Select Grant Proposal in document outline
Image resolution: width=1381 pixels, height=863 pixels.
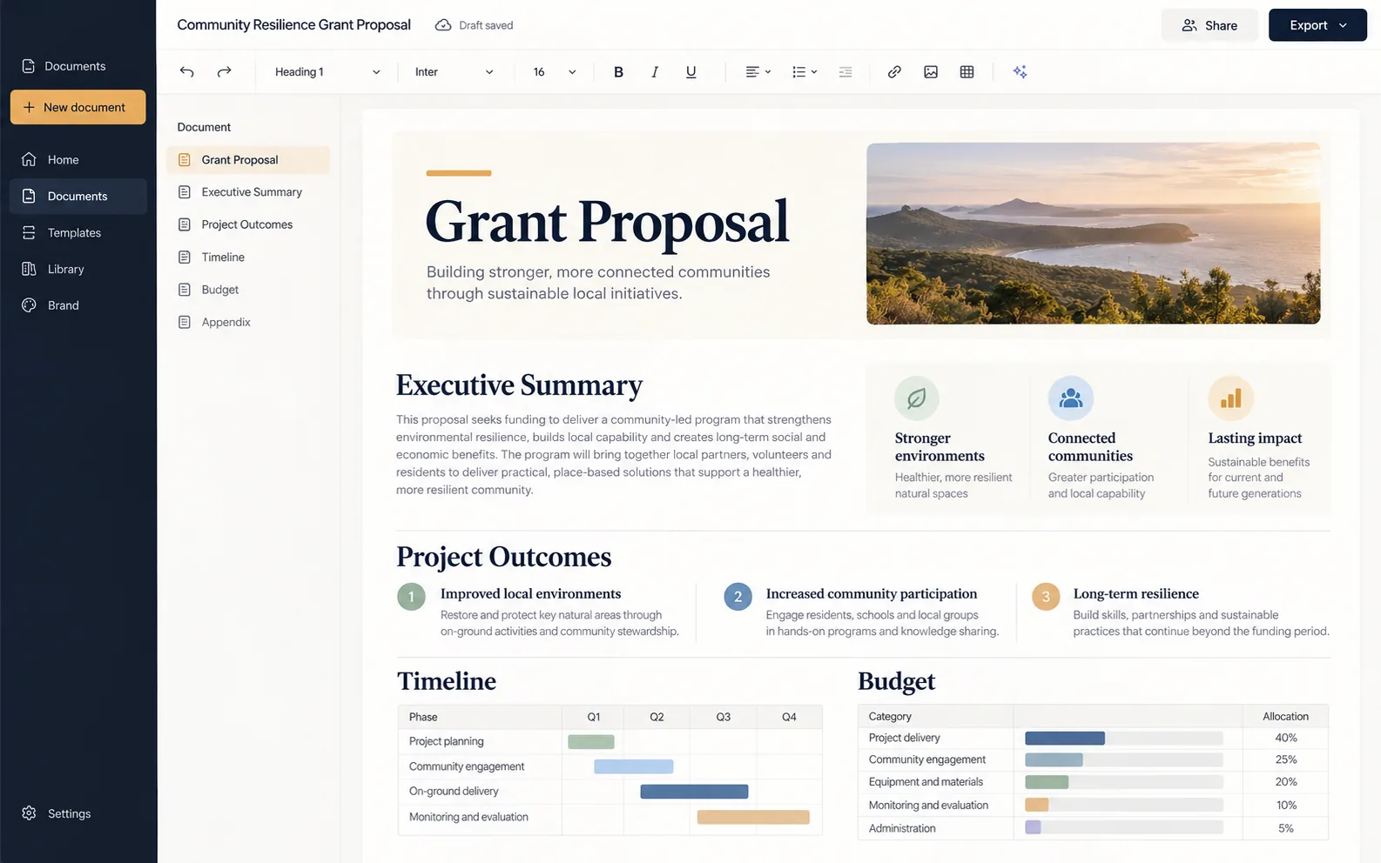(247, 160)
